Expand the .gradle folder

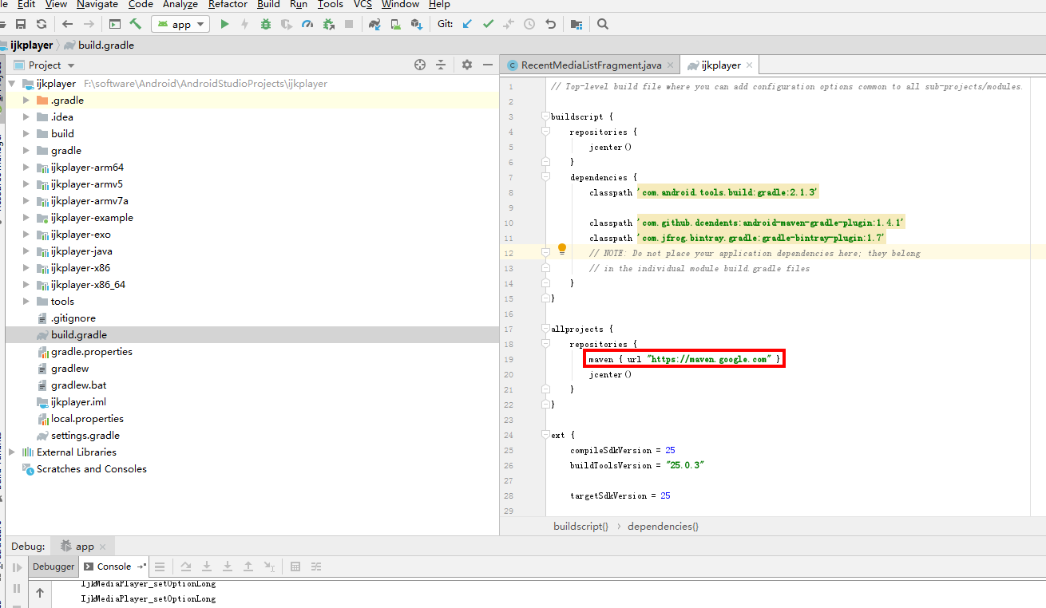pos(26,101)
